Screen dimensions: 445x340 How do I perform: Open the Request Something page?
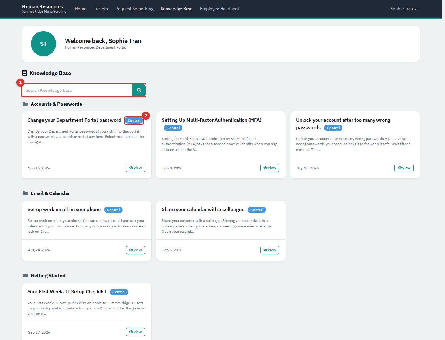coord(134,9)
